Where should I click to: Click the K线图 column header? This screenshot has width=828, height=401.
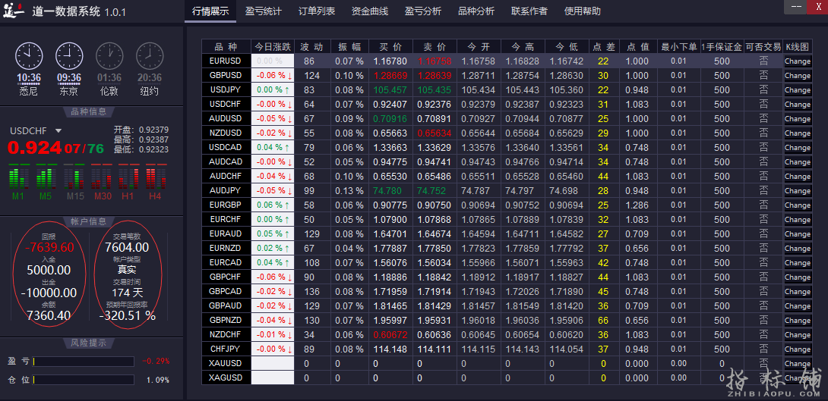tap(798, 46)
